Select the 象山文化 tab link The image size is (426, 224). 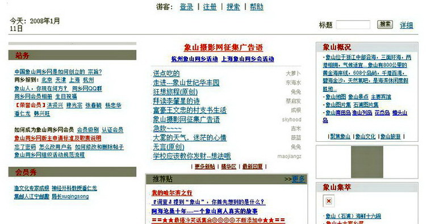click(x=365, y=137)
